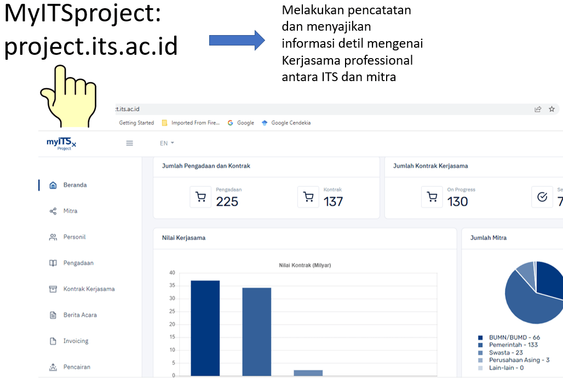The width and height of the screenshot is (563, 388).
Task: Click the short third bar in chart
Action: click(x=308, y=373)
